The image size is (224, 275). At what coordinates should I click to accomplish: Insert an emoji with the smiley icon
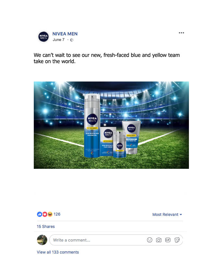tap(150, 240)
